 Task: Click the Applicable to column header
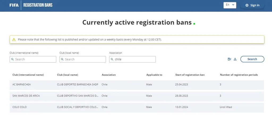click(154, 75)
